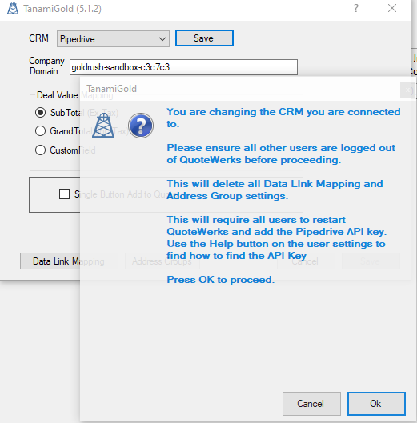
Task: Choose the GrandTotal radio option
Action: pos(40,131)
